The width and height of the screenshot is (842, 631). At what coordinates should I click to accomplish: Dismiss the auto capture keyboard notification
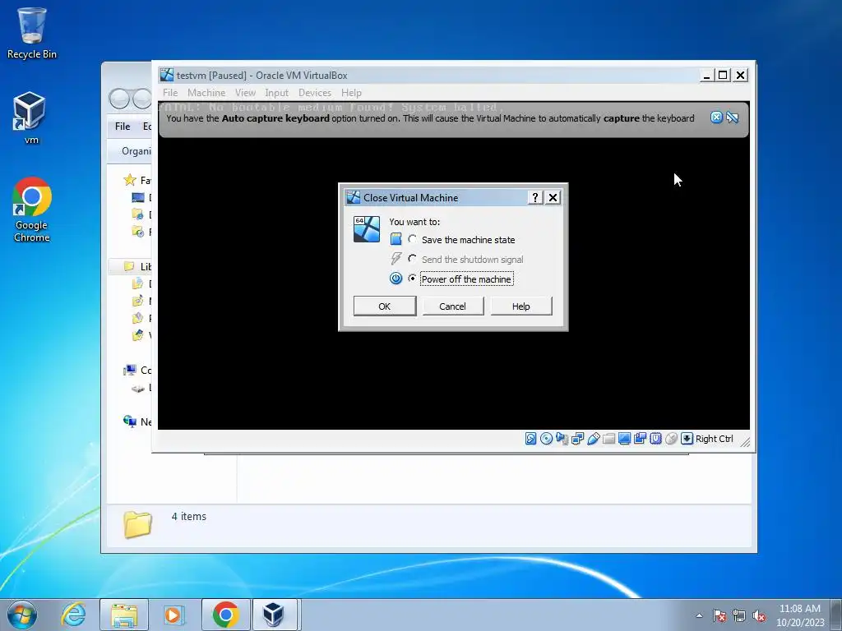716,117
